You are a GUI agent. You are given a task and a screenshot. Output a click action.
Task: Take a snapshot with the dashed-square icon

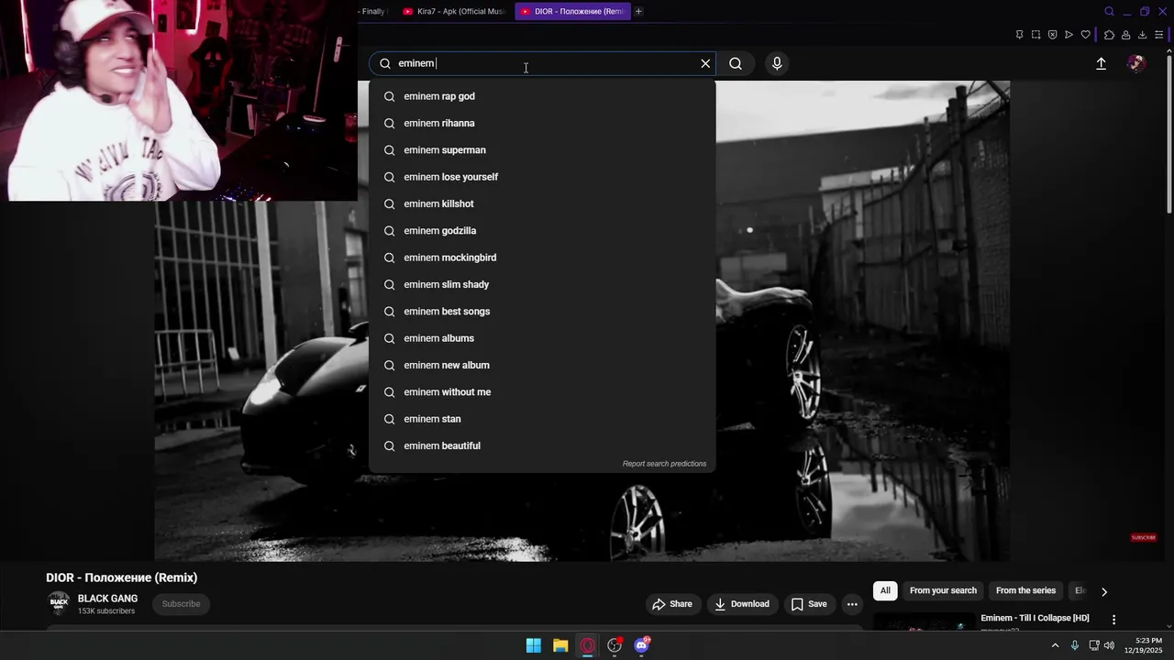[1036, 35]
